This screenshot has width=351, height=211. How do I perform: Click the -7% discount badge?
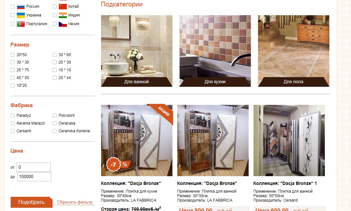coord(117,165)
